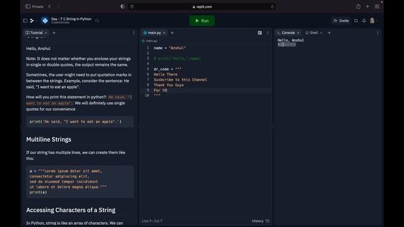Switch to the Console tab
Viewport: 404px width, 227px height.
click(286, 33)
